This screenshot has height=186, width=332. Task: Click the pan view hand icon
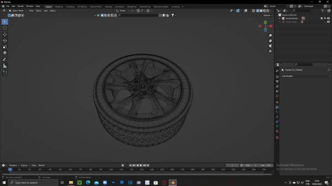(270, 41)
